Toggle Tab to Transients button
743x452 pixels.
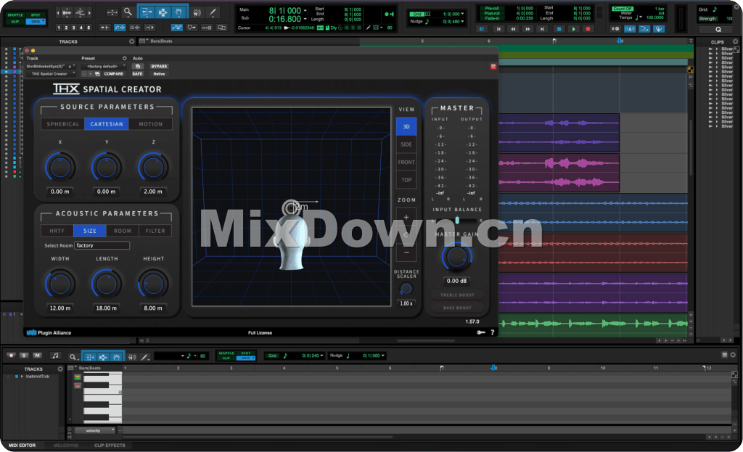[x=104, y=28]
